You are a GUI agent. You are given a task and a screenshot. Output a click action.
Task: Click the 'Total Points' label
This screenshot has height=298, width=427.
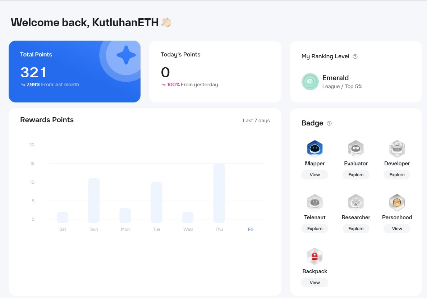[36, 55]
